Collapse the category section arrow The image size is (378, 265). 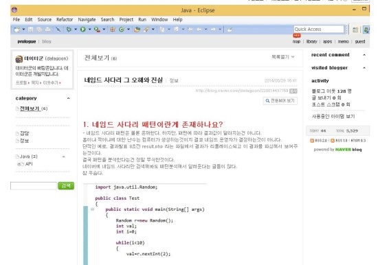[x=69, y=98]
